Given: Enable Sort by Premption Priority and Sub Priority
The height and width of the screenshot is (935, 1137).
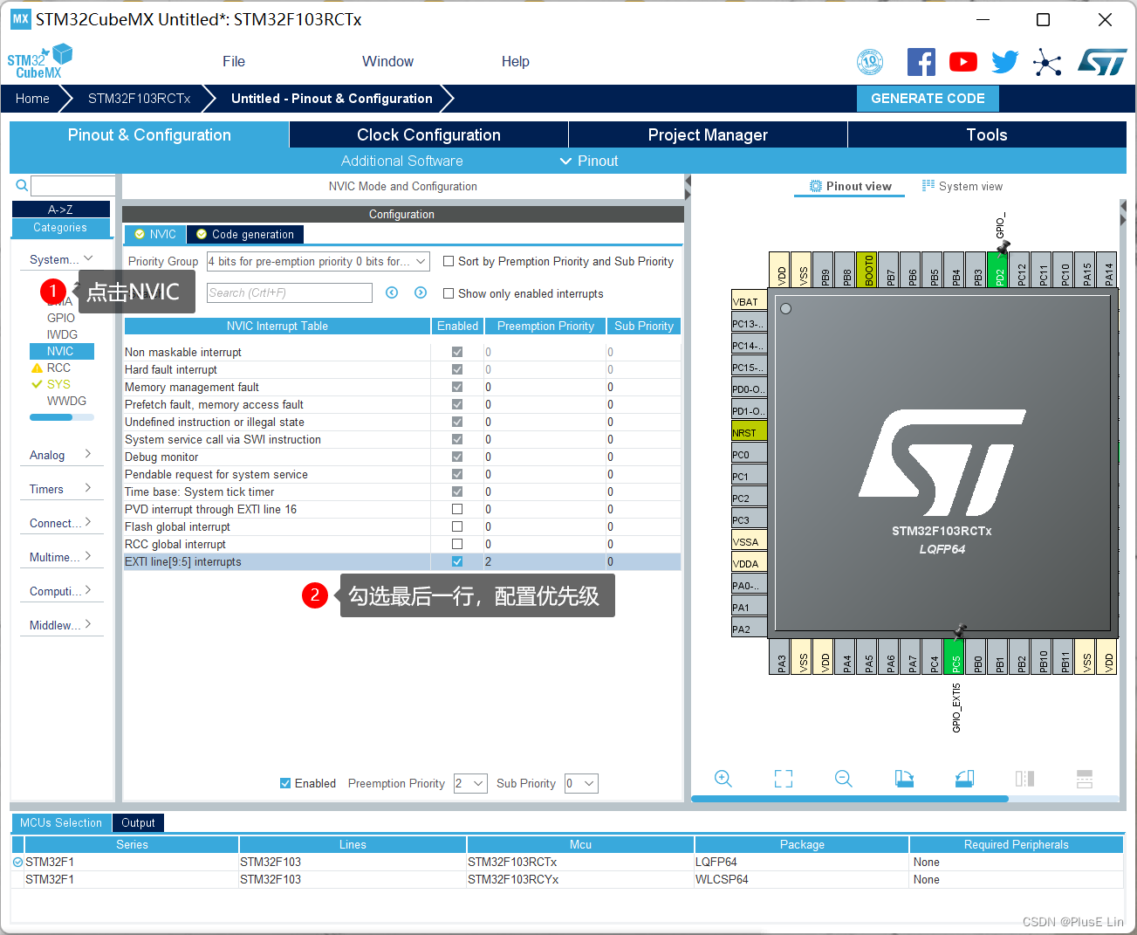Looking at the screenshot, I should click(449, 261).
